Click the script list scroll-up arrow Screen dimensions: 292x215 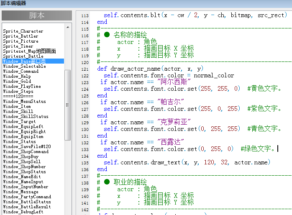[68, 27]
